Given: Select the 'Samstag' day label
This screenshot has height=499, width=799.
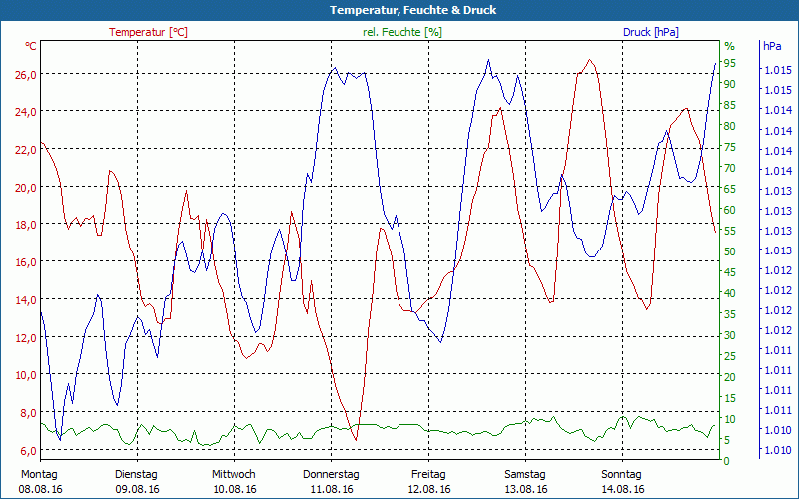Looking at the screenshot, I should (x=524, y=474).
